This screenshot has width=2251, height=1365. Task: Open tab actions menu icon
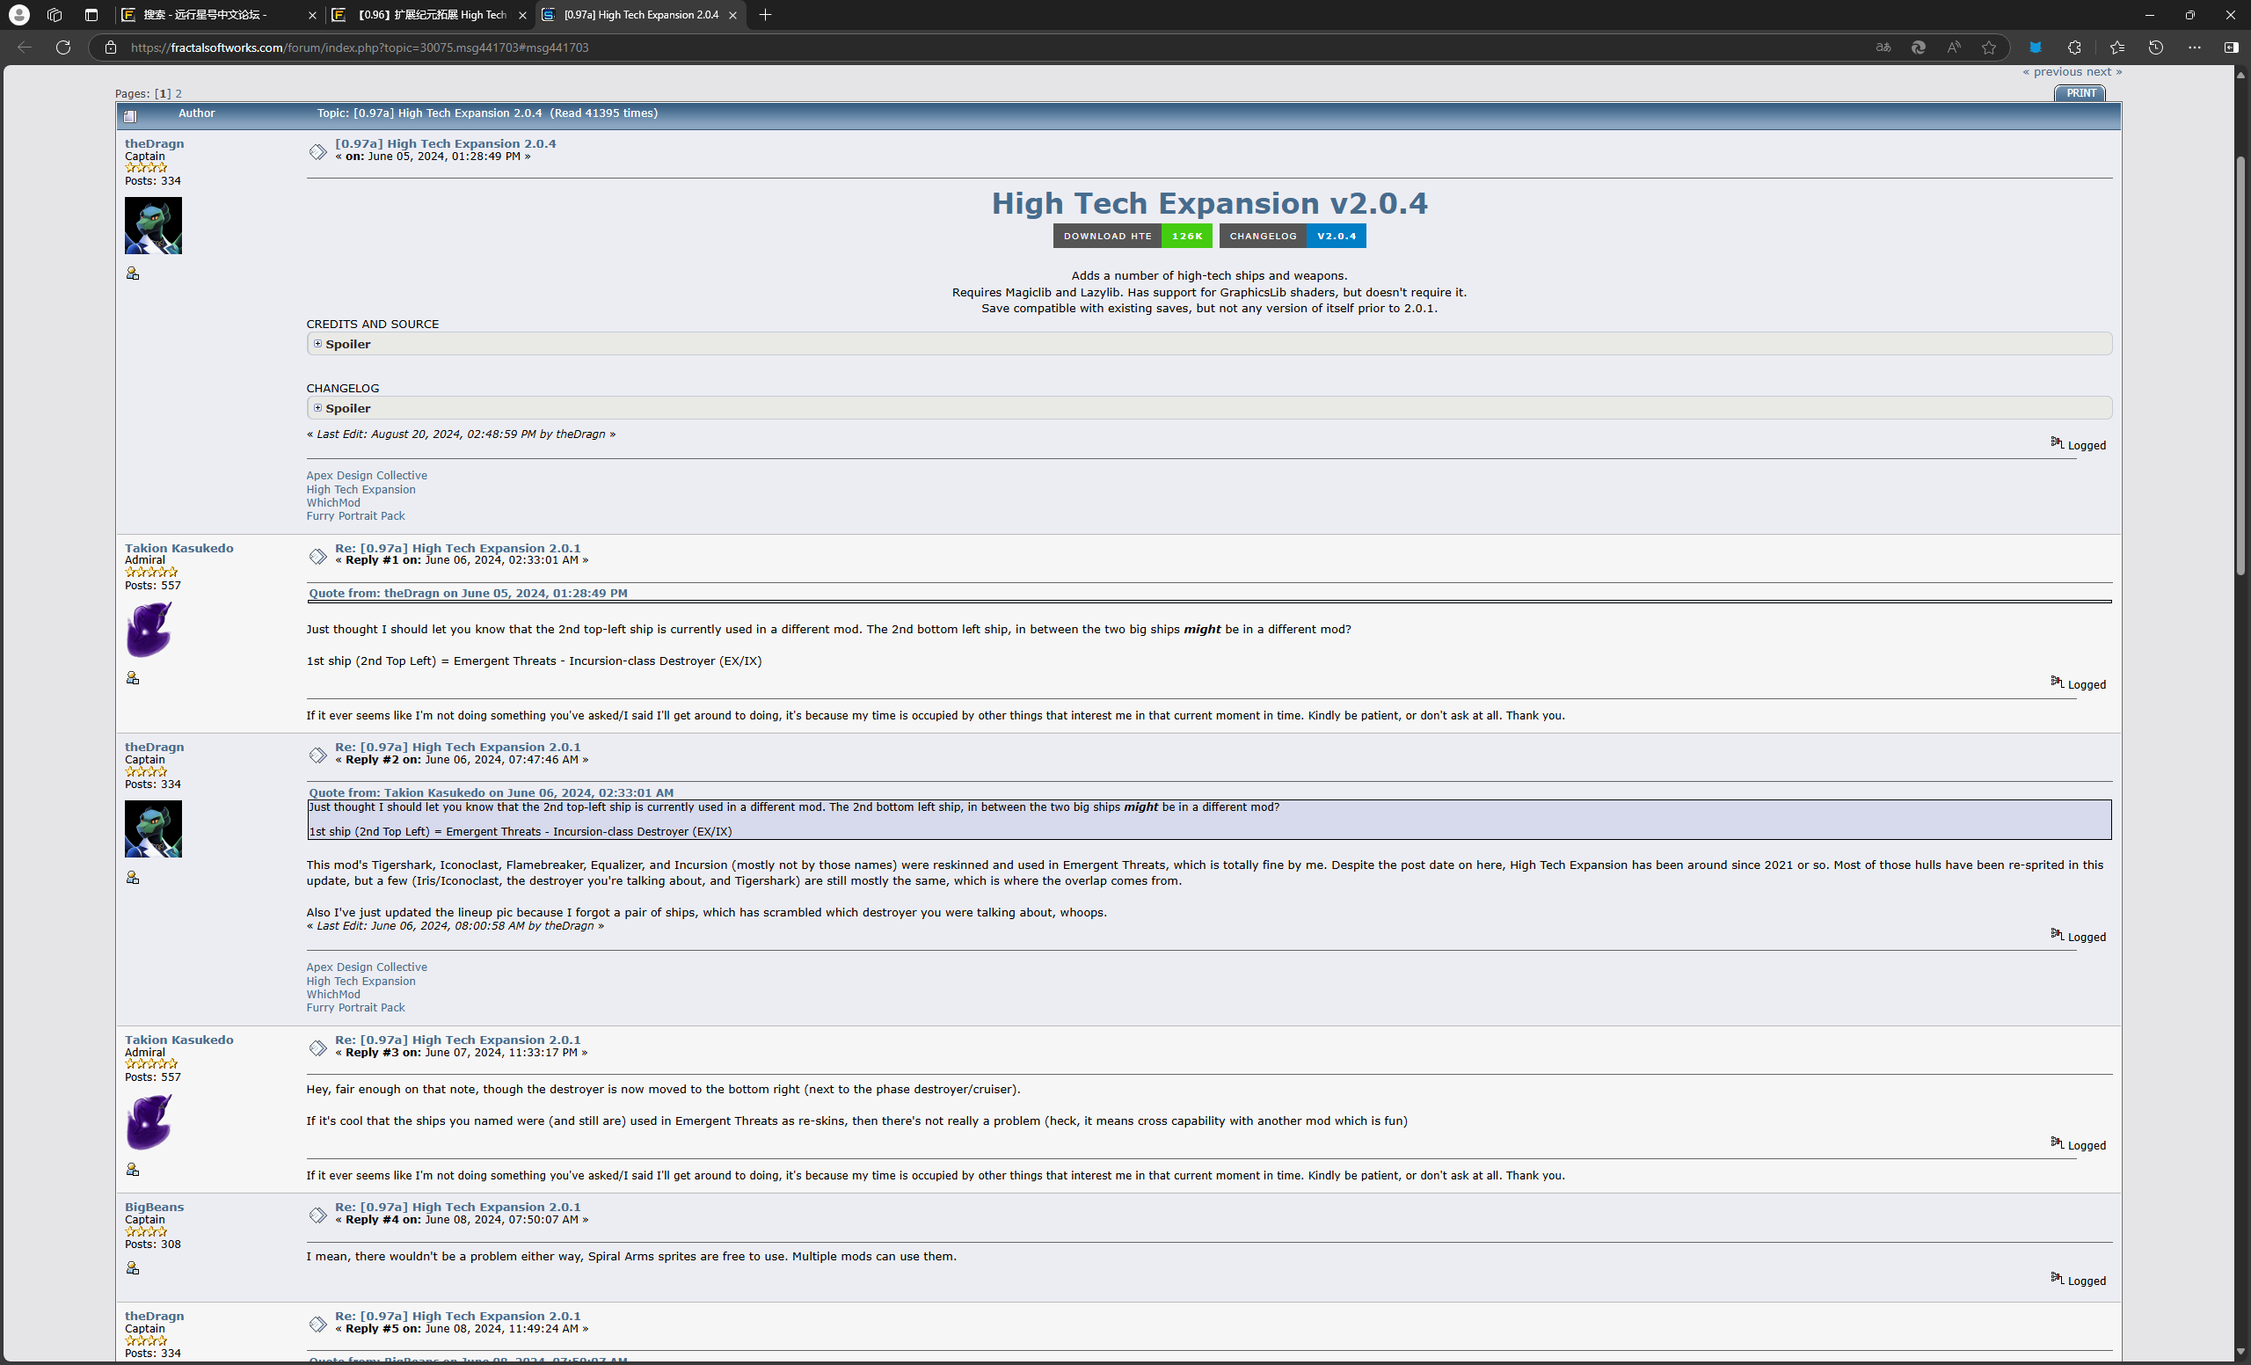(x=91, y=15)
